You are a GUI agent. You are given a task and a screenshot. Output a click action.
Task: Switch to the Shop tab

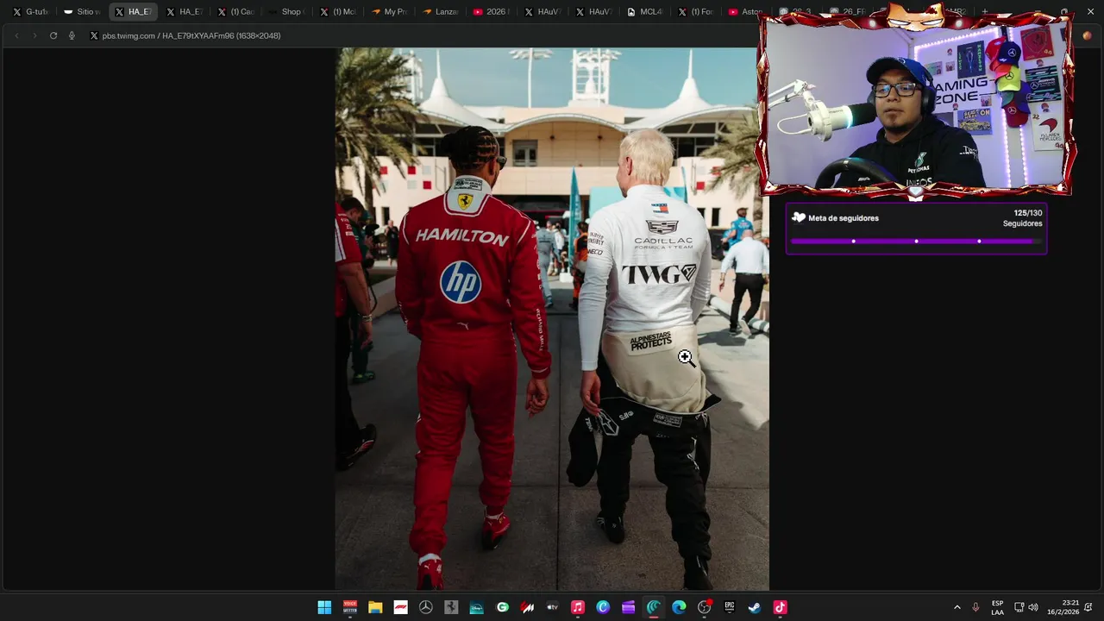click(286, 12)
